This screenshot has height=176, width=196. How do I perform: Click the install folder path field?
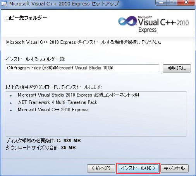[83, 68]
